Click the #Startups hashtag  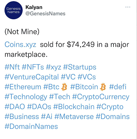[79, 67]
